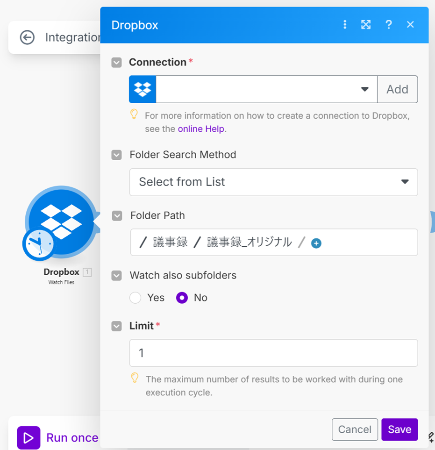Screen dimensions: 435x450
Task: Click the Add connection button
Action: tap(398, 89)
